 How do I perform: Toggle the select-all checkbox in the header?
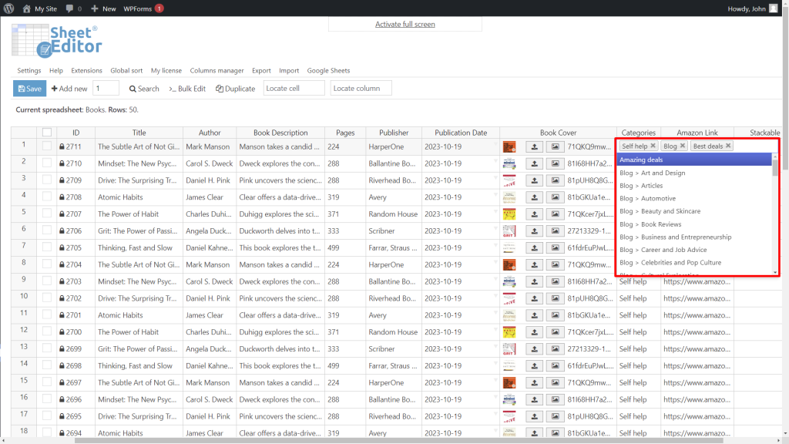tap(47, 133)
